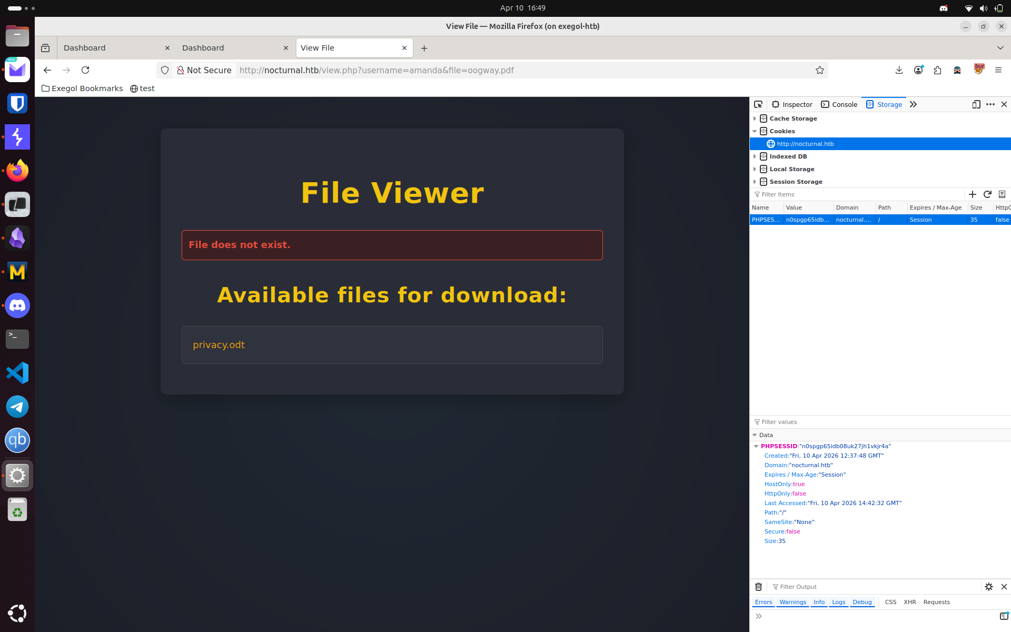Open Discord from the Ubuntu dock
Image resolution: width=1011 pixels, height=632 pixels.
click(x=17, y=305)
